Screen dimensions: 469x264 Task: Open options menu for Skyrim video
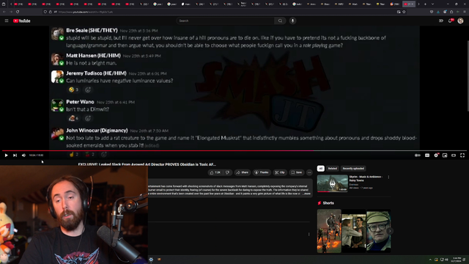click(x=388, y=177)
